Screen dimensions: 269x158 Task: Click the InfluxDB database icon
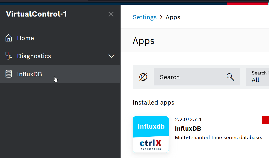coord(9,74)
